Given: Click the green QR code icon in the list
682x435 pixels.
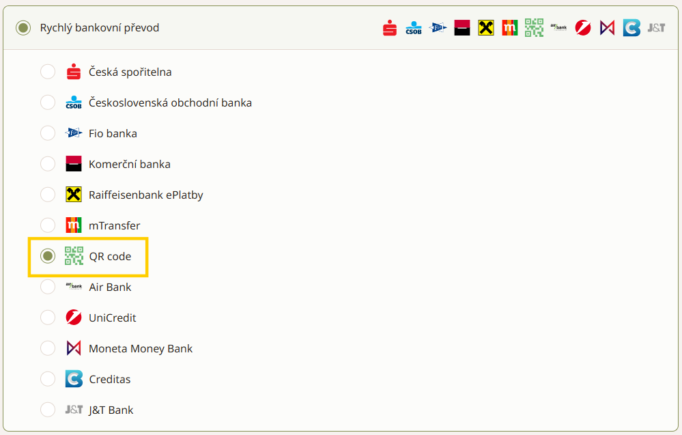Looking at the screenshot, I should (74, 256).
